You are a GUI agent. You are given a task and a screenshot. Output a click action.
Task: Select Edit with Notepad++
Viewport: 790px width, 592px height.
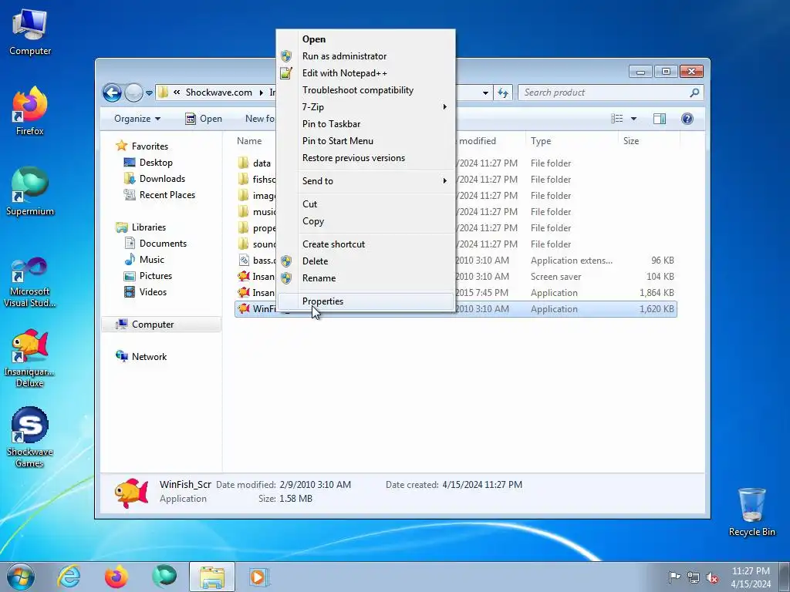(366, 73)
